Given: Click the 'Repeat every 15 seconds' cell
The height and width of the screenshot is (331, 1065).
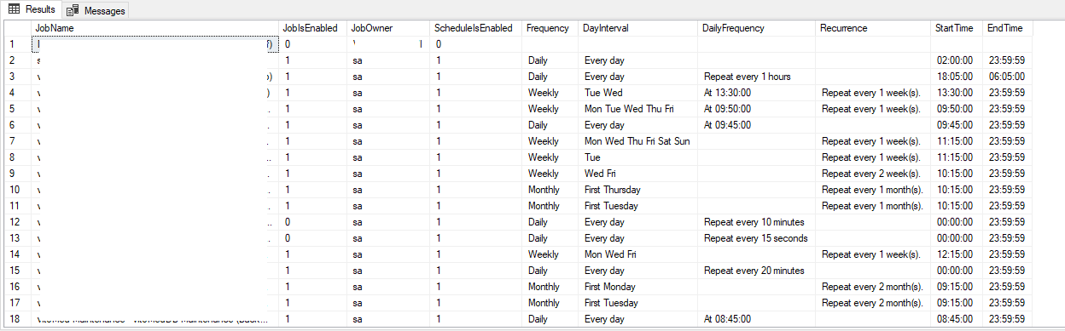Looking at the screenshot, I should [x=757, y=238].
